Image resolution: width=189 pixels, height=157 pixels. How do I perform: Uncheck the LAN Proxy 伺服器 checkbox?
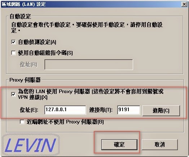click(x=13, y=94)
